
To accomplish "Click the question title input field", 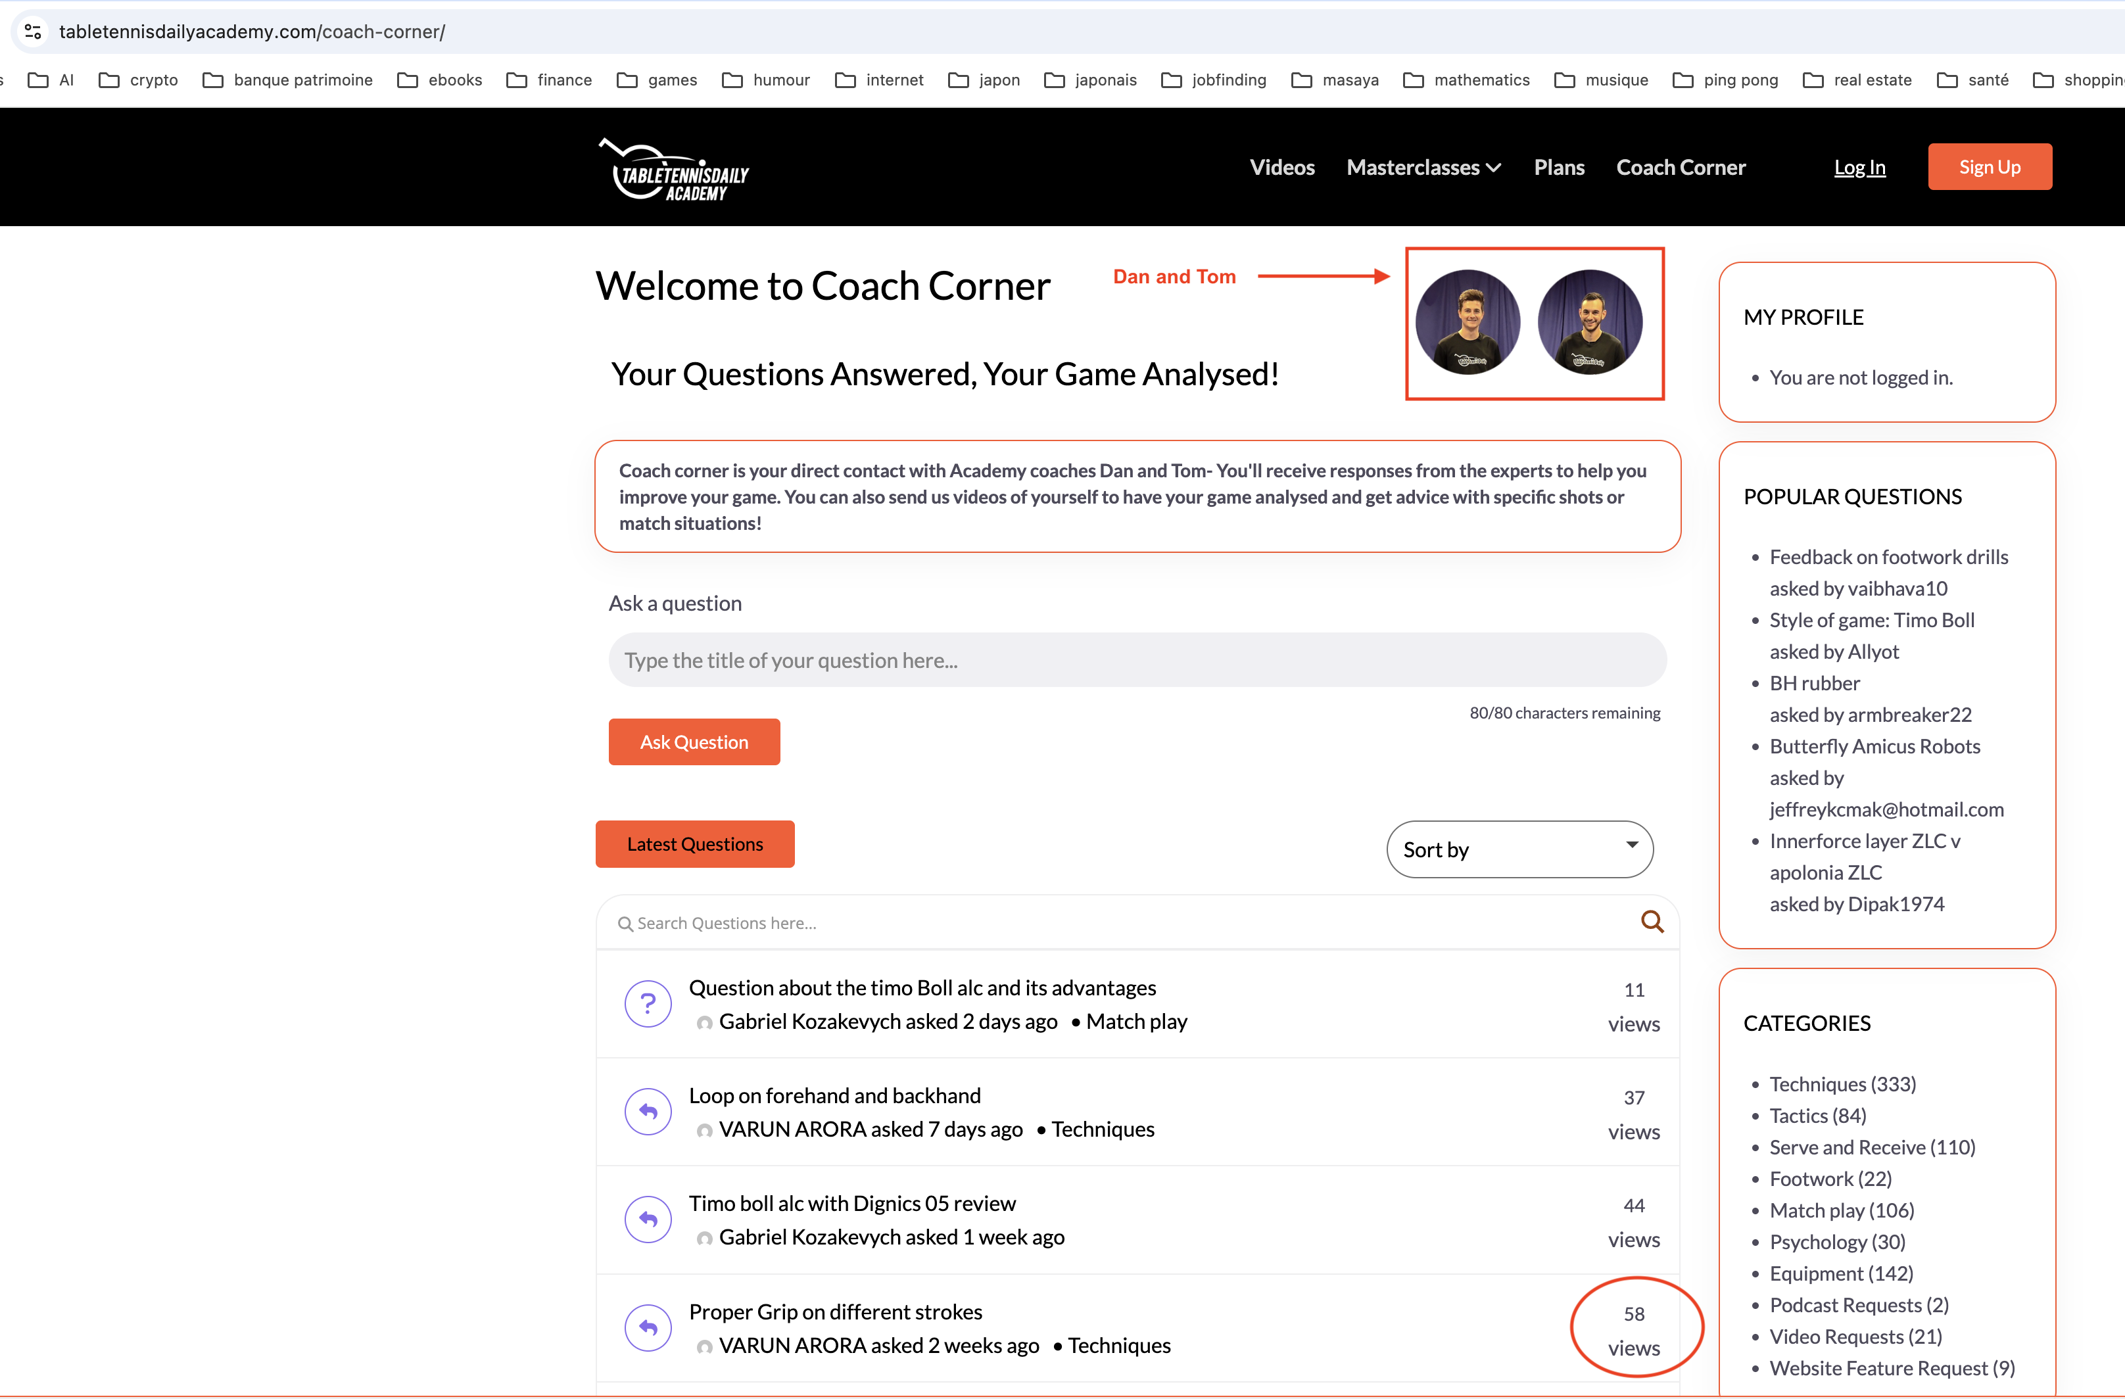I will (x=1137, y=660).
